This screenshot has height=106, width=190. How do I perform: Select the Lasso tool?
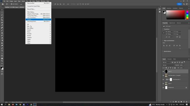click(2, 15)
